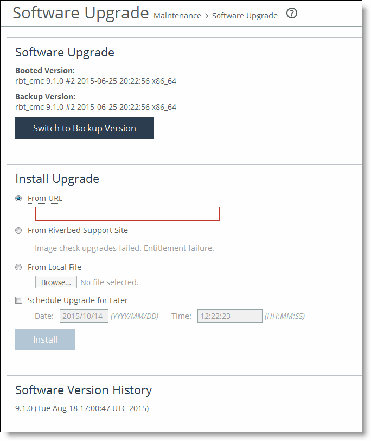Enable Schedule Upgrade for Later checkbox
Image resolution: width=371 pixels, height=441 pixels.
tap(18, 300)
